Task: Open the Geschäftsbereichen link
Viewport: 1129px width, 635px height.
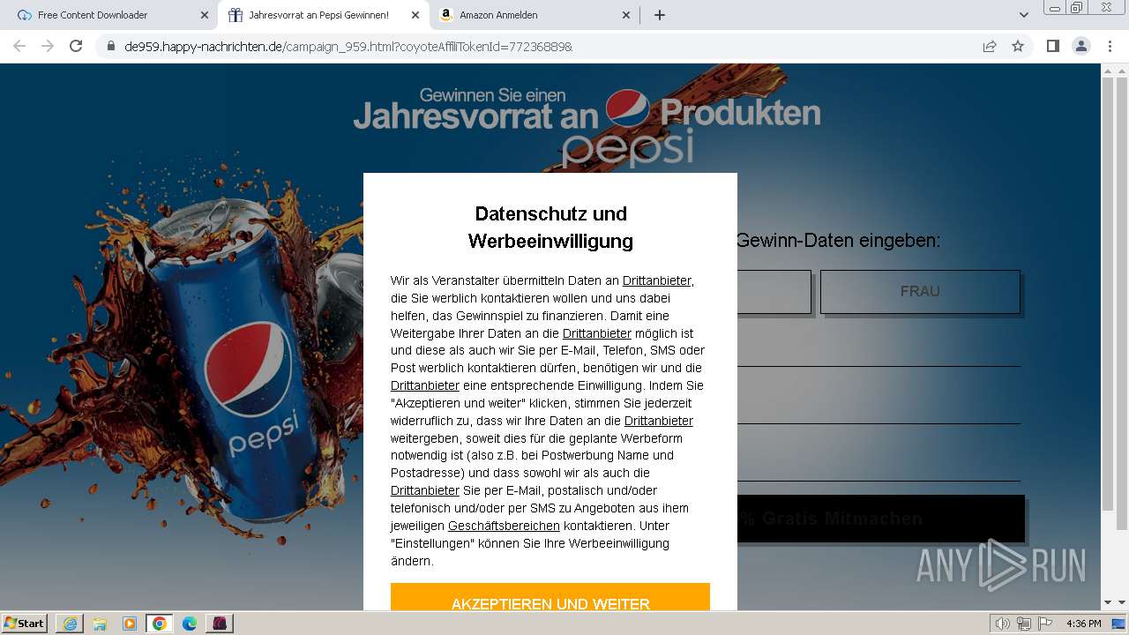Action: pos(504,526)
